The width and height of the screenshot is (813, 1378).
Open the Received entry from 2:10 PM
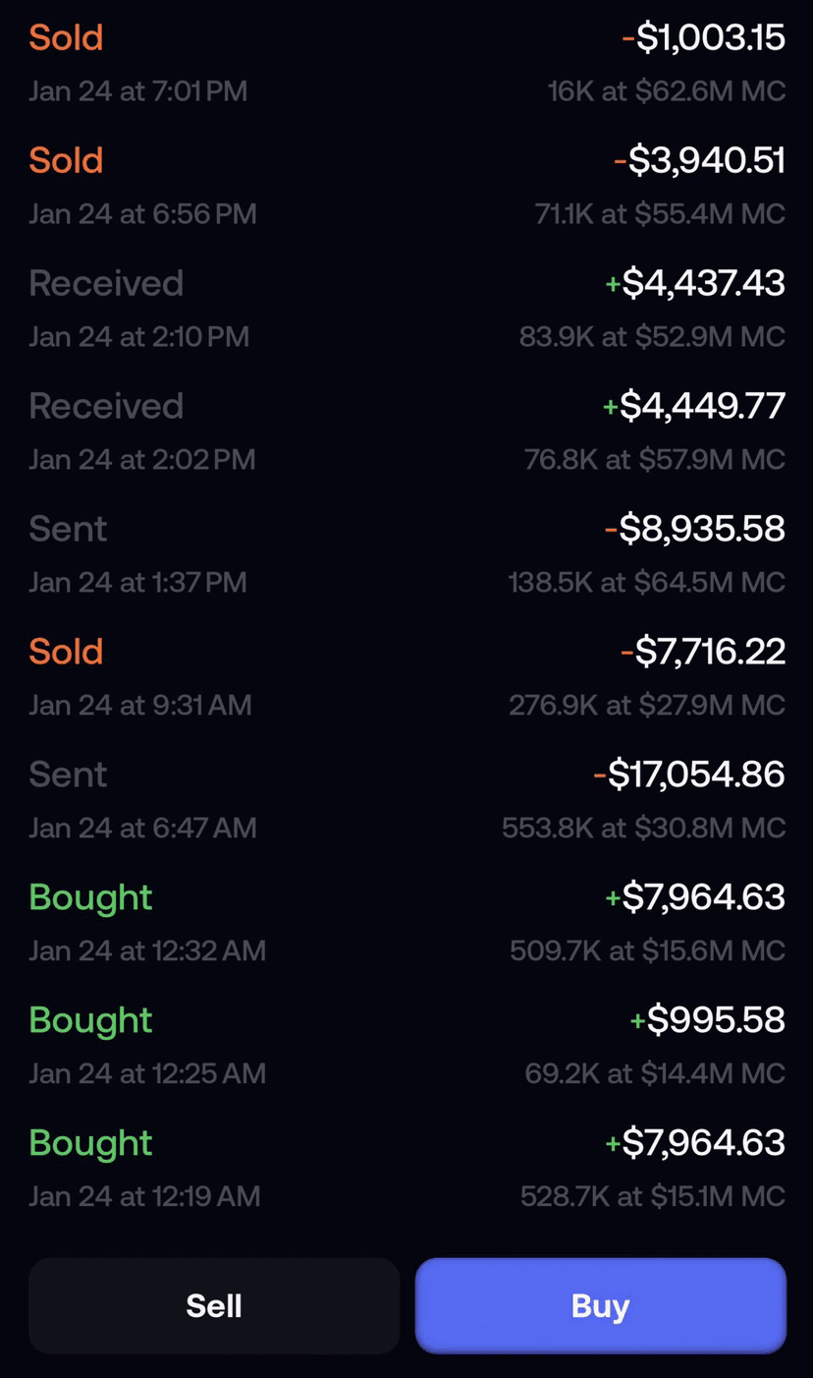point(106,284)
